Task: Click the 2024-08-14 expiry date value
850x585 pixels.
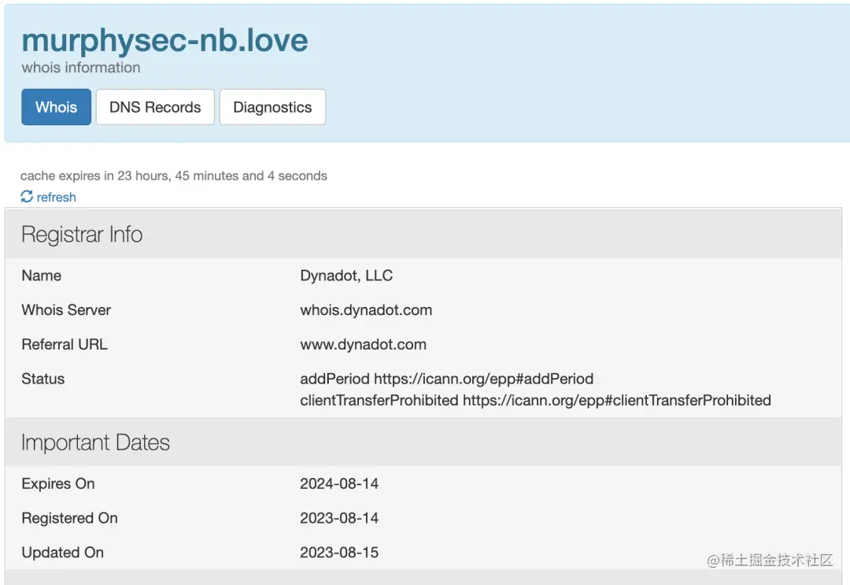Action: coord(339,483)
